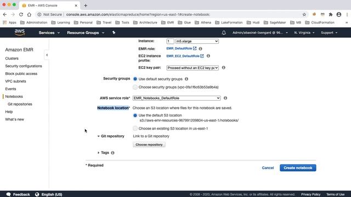Click the Cancel link
The height and width of the screenshot is (197, 351).
(x=268, y=168)
